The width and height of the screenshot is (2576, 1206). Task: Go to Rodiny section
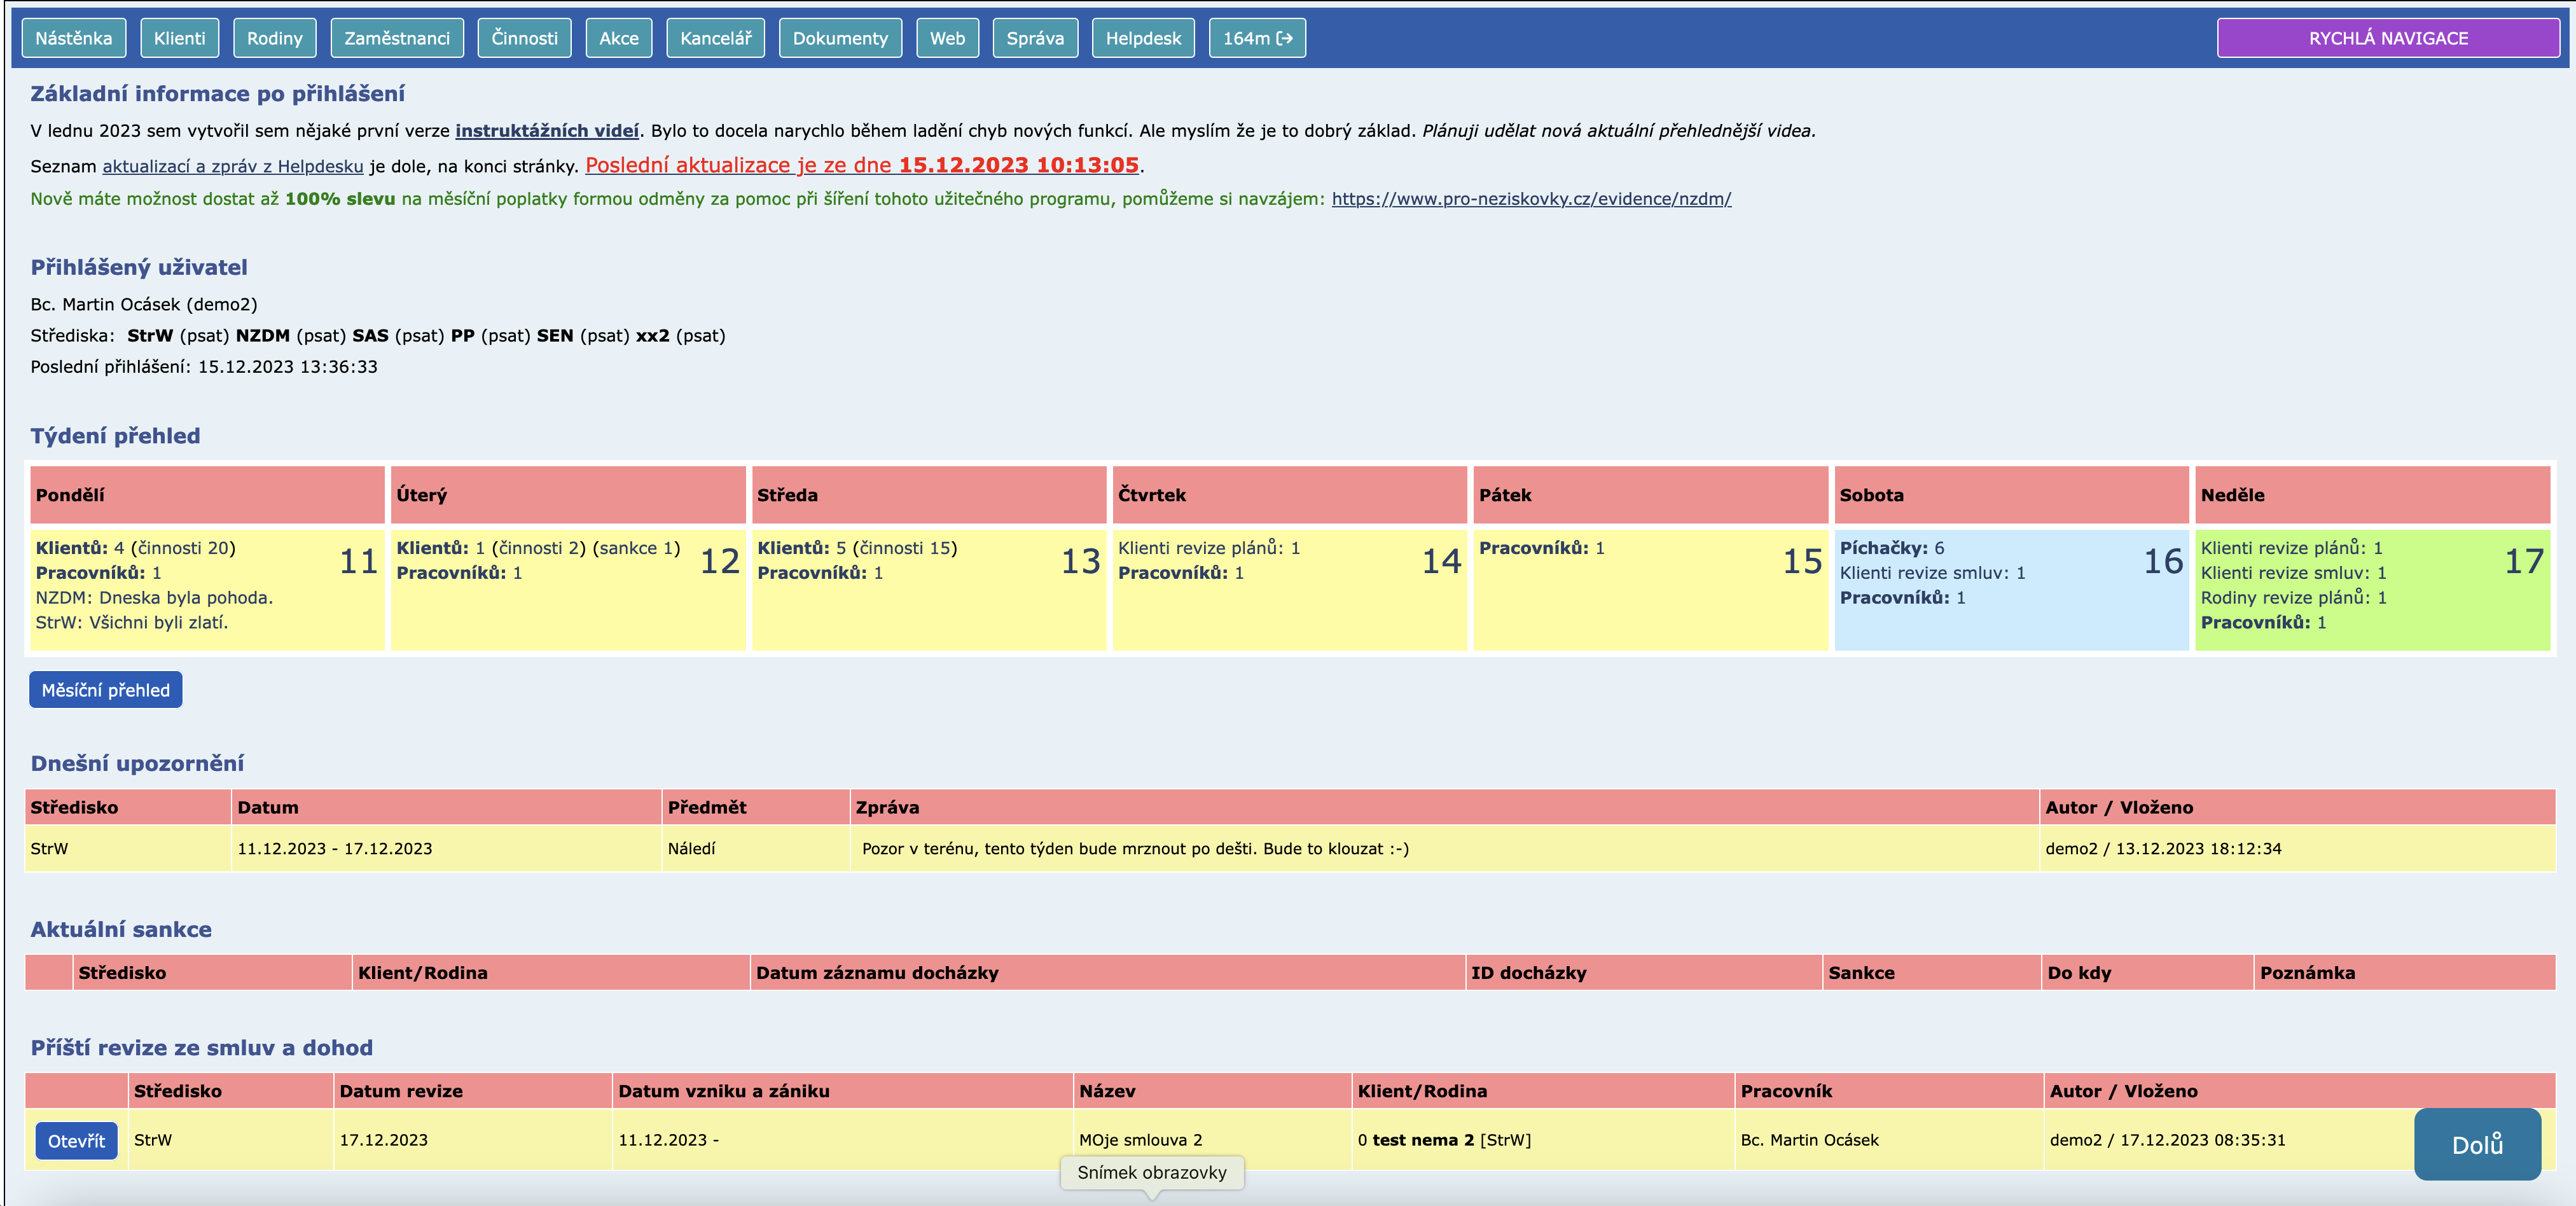coord(274,38)
